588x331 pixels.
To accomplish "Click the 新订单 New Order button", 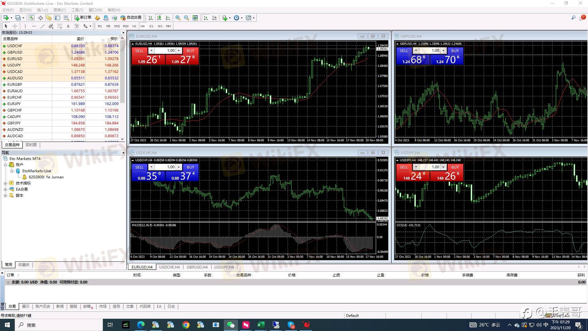I will pyautogui.click(x=83, y=18).
